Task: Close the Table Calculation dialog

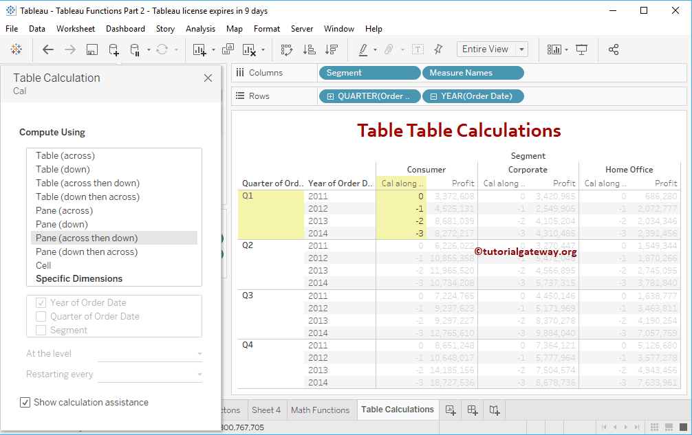Action: (208, 78)
